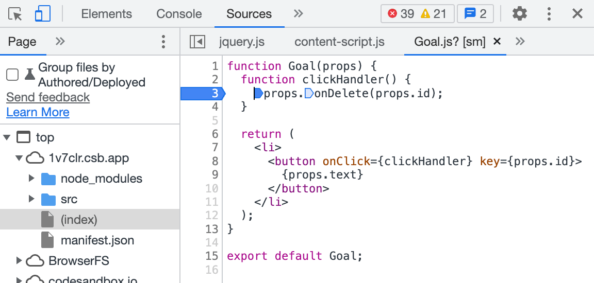The width and height of the screenshot is (594, 283).
Task: Expand the BrowserFS domain node
Action: (19, 260)
